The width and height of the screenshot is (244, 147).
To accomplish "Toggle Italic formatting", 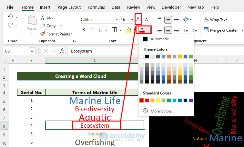I will click(x=92, y=30).
